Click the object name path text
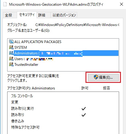 click(x=77, y=25)
